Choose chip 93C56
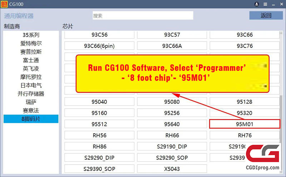Screen dimensions: 286x177 point(99,35)
